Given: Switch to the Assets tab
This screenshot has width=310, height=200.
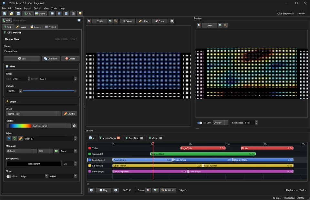Looking at the screenshot, I should pyautogui.click(x=36, y=27).
